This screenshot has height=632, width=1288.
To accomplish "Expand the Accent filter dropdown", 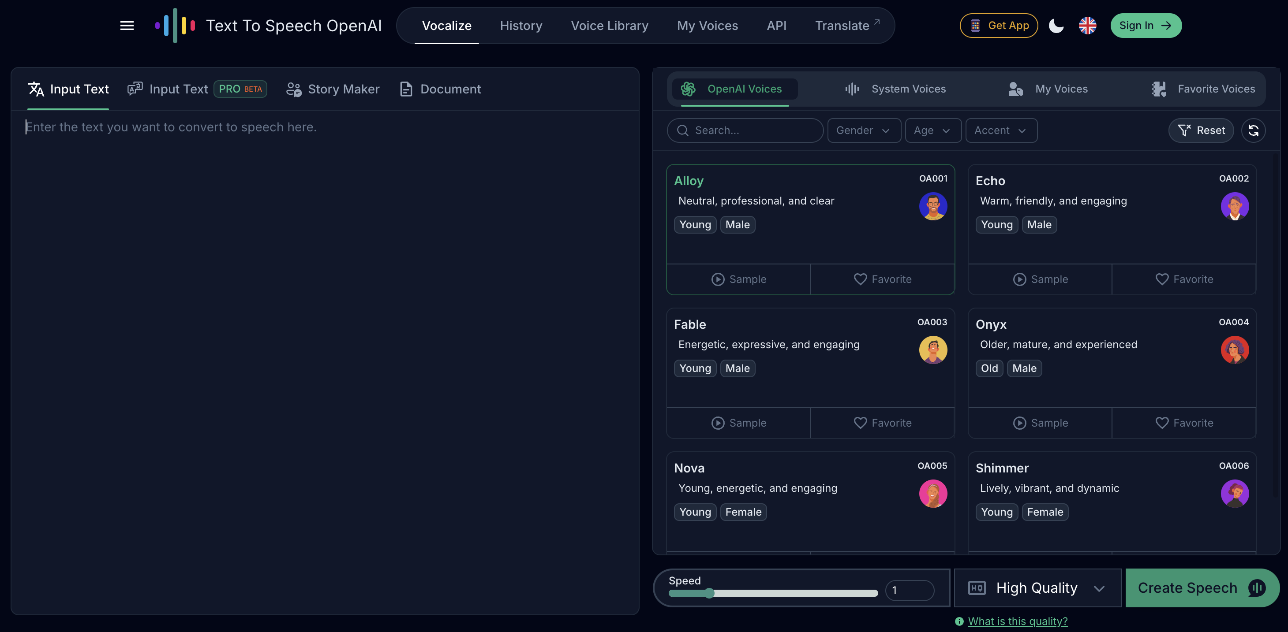I will 1001,130.
